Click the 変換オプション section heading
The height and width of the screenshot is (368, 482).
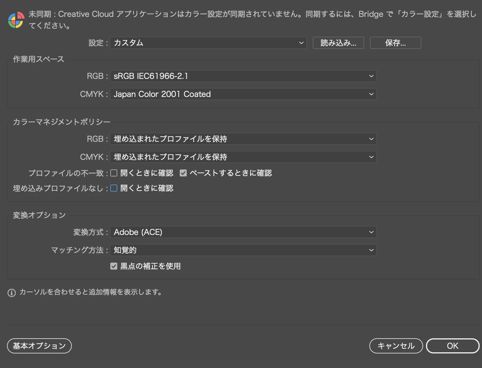coord(39,215)
